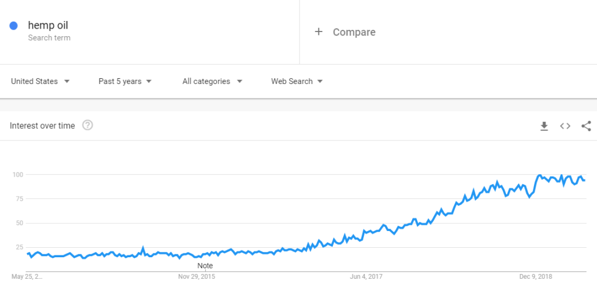Viewport: 597px width, 305px height.
Task: Open the United States region dropdown
Action: (40, 82)
